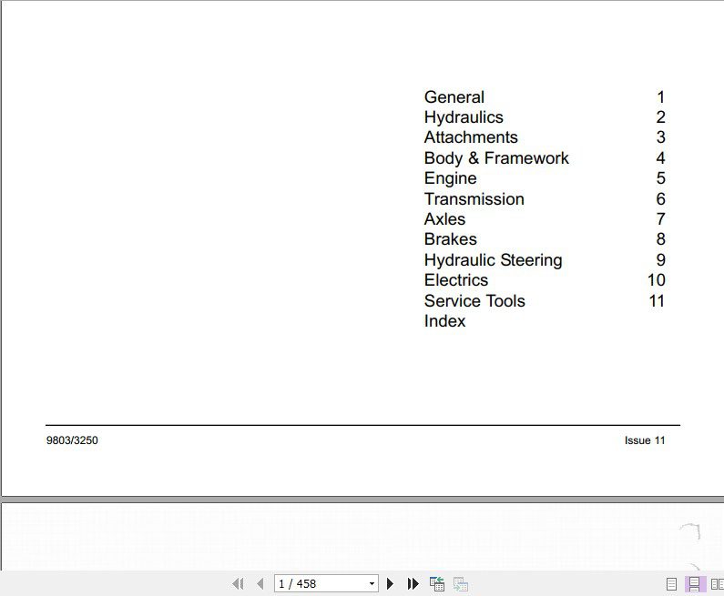Click the document number 9803/3250
Screen dimensions: 724x596
click(72, 440)
